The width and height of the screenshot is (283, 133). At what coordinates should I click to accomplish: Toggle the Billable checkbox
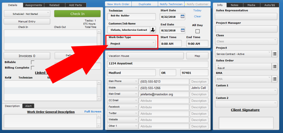click(33, 62)
